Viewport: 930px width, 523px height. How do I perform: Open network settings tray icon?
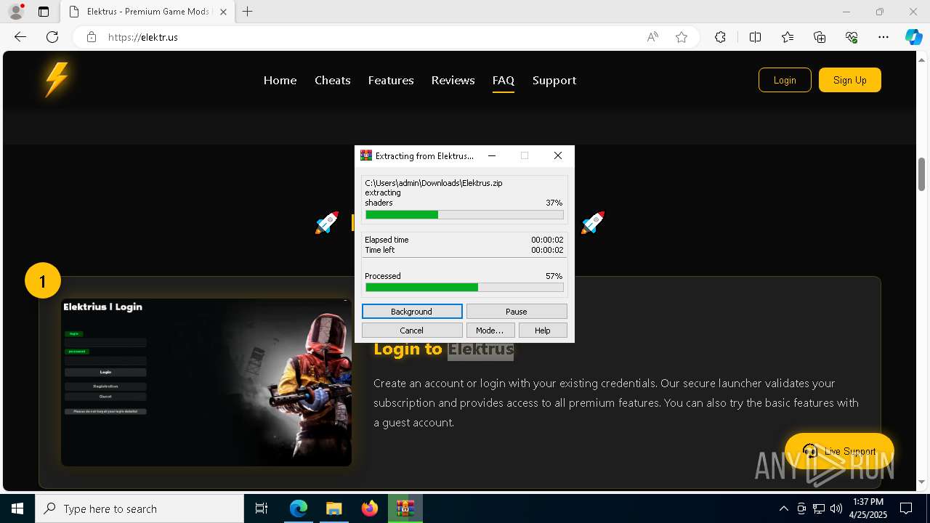819,508
